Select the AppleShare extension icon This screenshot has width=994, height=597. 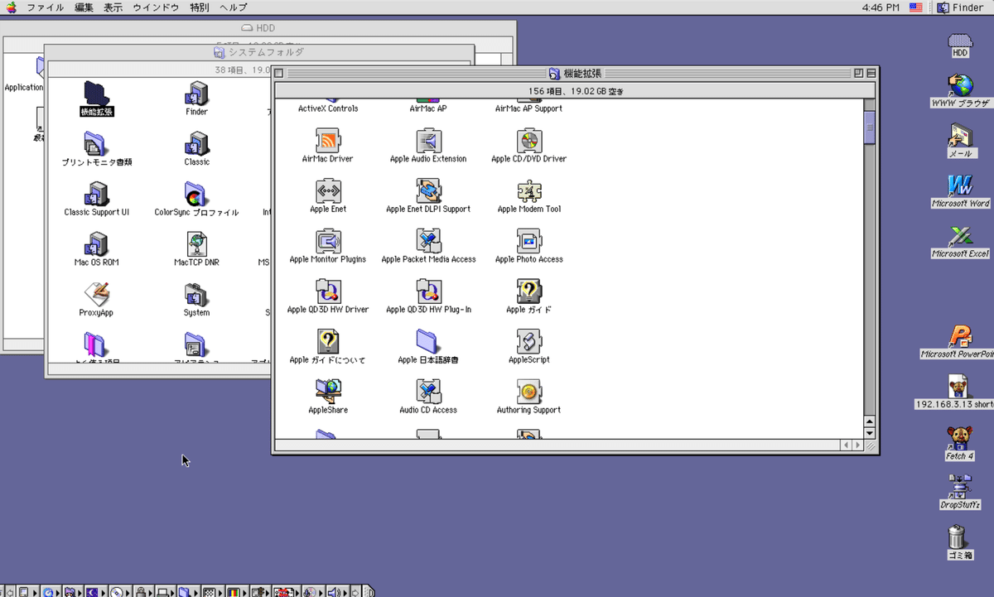point(328,392)
